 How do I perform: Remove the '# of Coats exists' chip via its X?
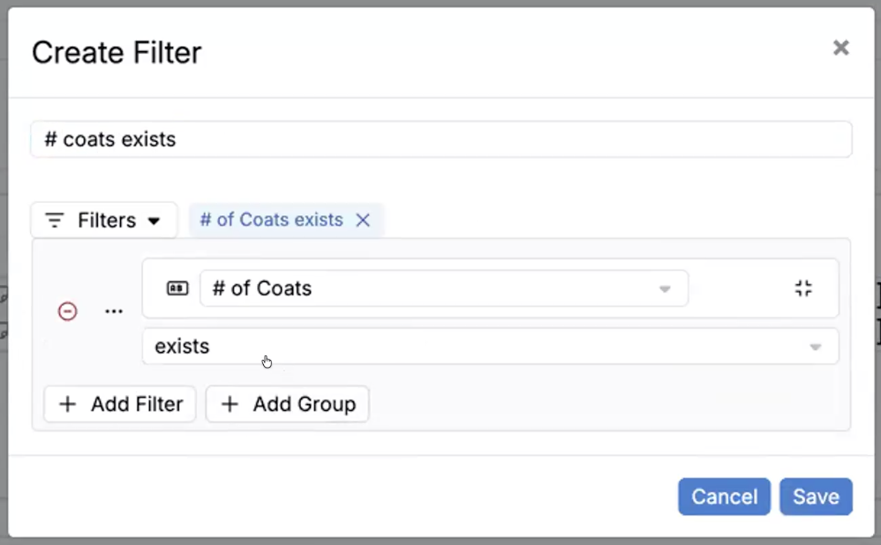(x=363, y=220)
